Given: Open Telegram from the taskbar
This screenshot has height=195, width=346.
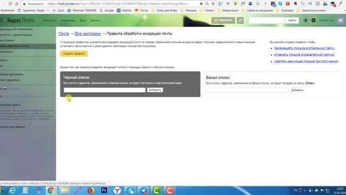Looking at the screenshot, I should 143,191.
